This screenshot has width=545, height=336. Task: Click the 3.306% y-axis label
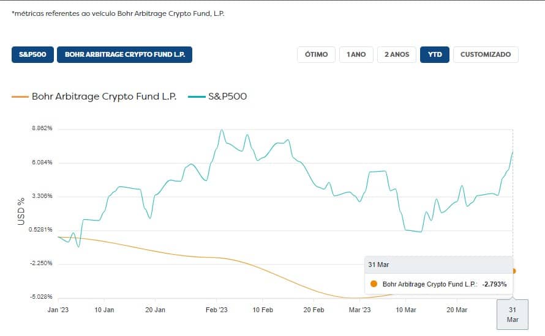coord(42,196)
